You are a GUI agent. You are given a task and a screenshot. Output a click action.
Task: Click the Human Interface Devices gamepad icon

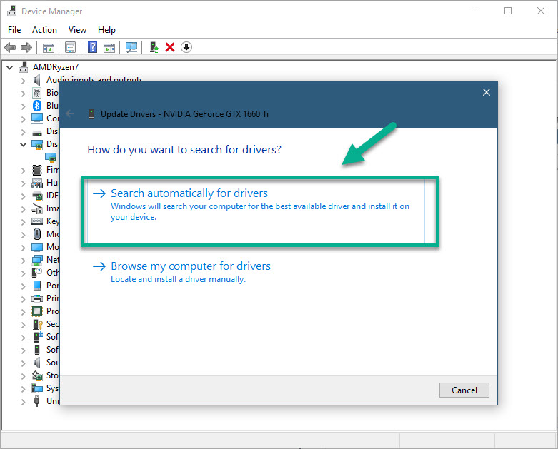tap(37, 183)
